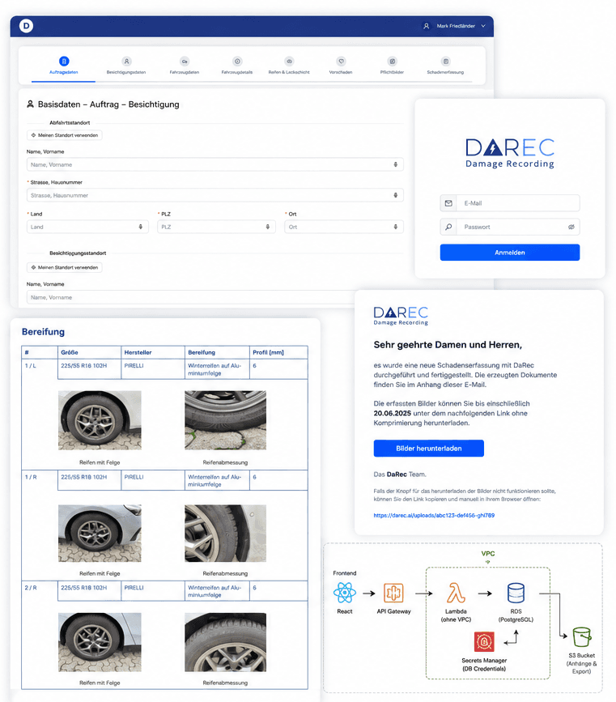Click the round D logo in header

click(27, 26)
